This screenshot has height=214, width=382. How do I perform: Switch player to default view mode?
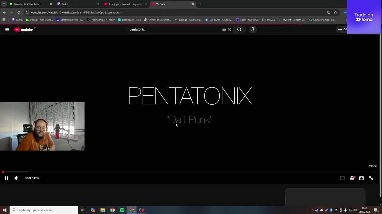361,178
